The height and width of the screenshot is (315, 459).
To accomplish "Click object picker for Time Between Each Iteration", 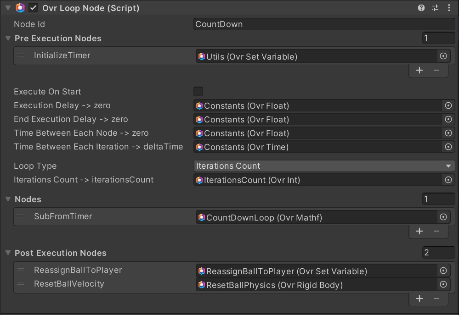I will (x=448, y=147).
